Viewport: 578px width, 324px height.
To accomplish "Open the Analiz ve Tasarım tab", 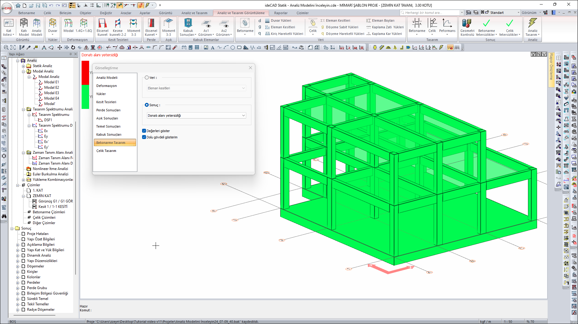I will pyautogui.click(x=194, y=13).
